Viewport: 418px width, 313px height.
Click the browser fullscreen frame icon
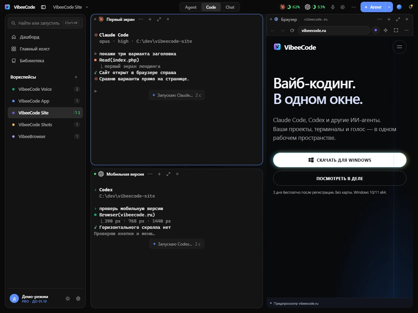396,31
